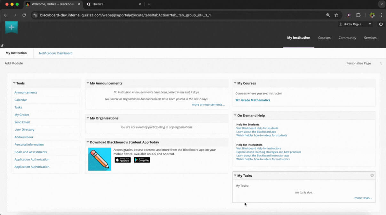Open the browser zoom magnifier icon
The width and height of the screenshot is (386, 215).
(x=328, y=15)
